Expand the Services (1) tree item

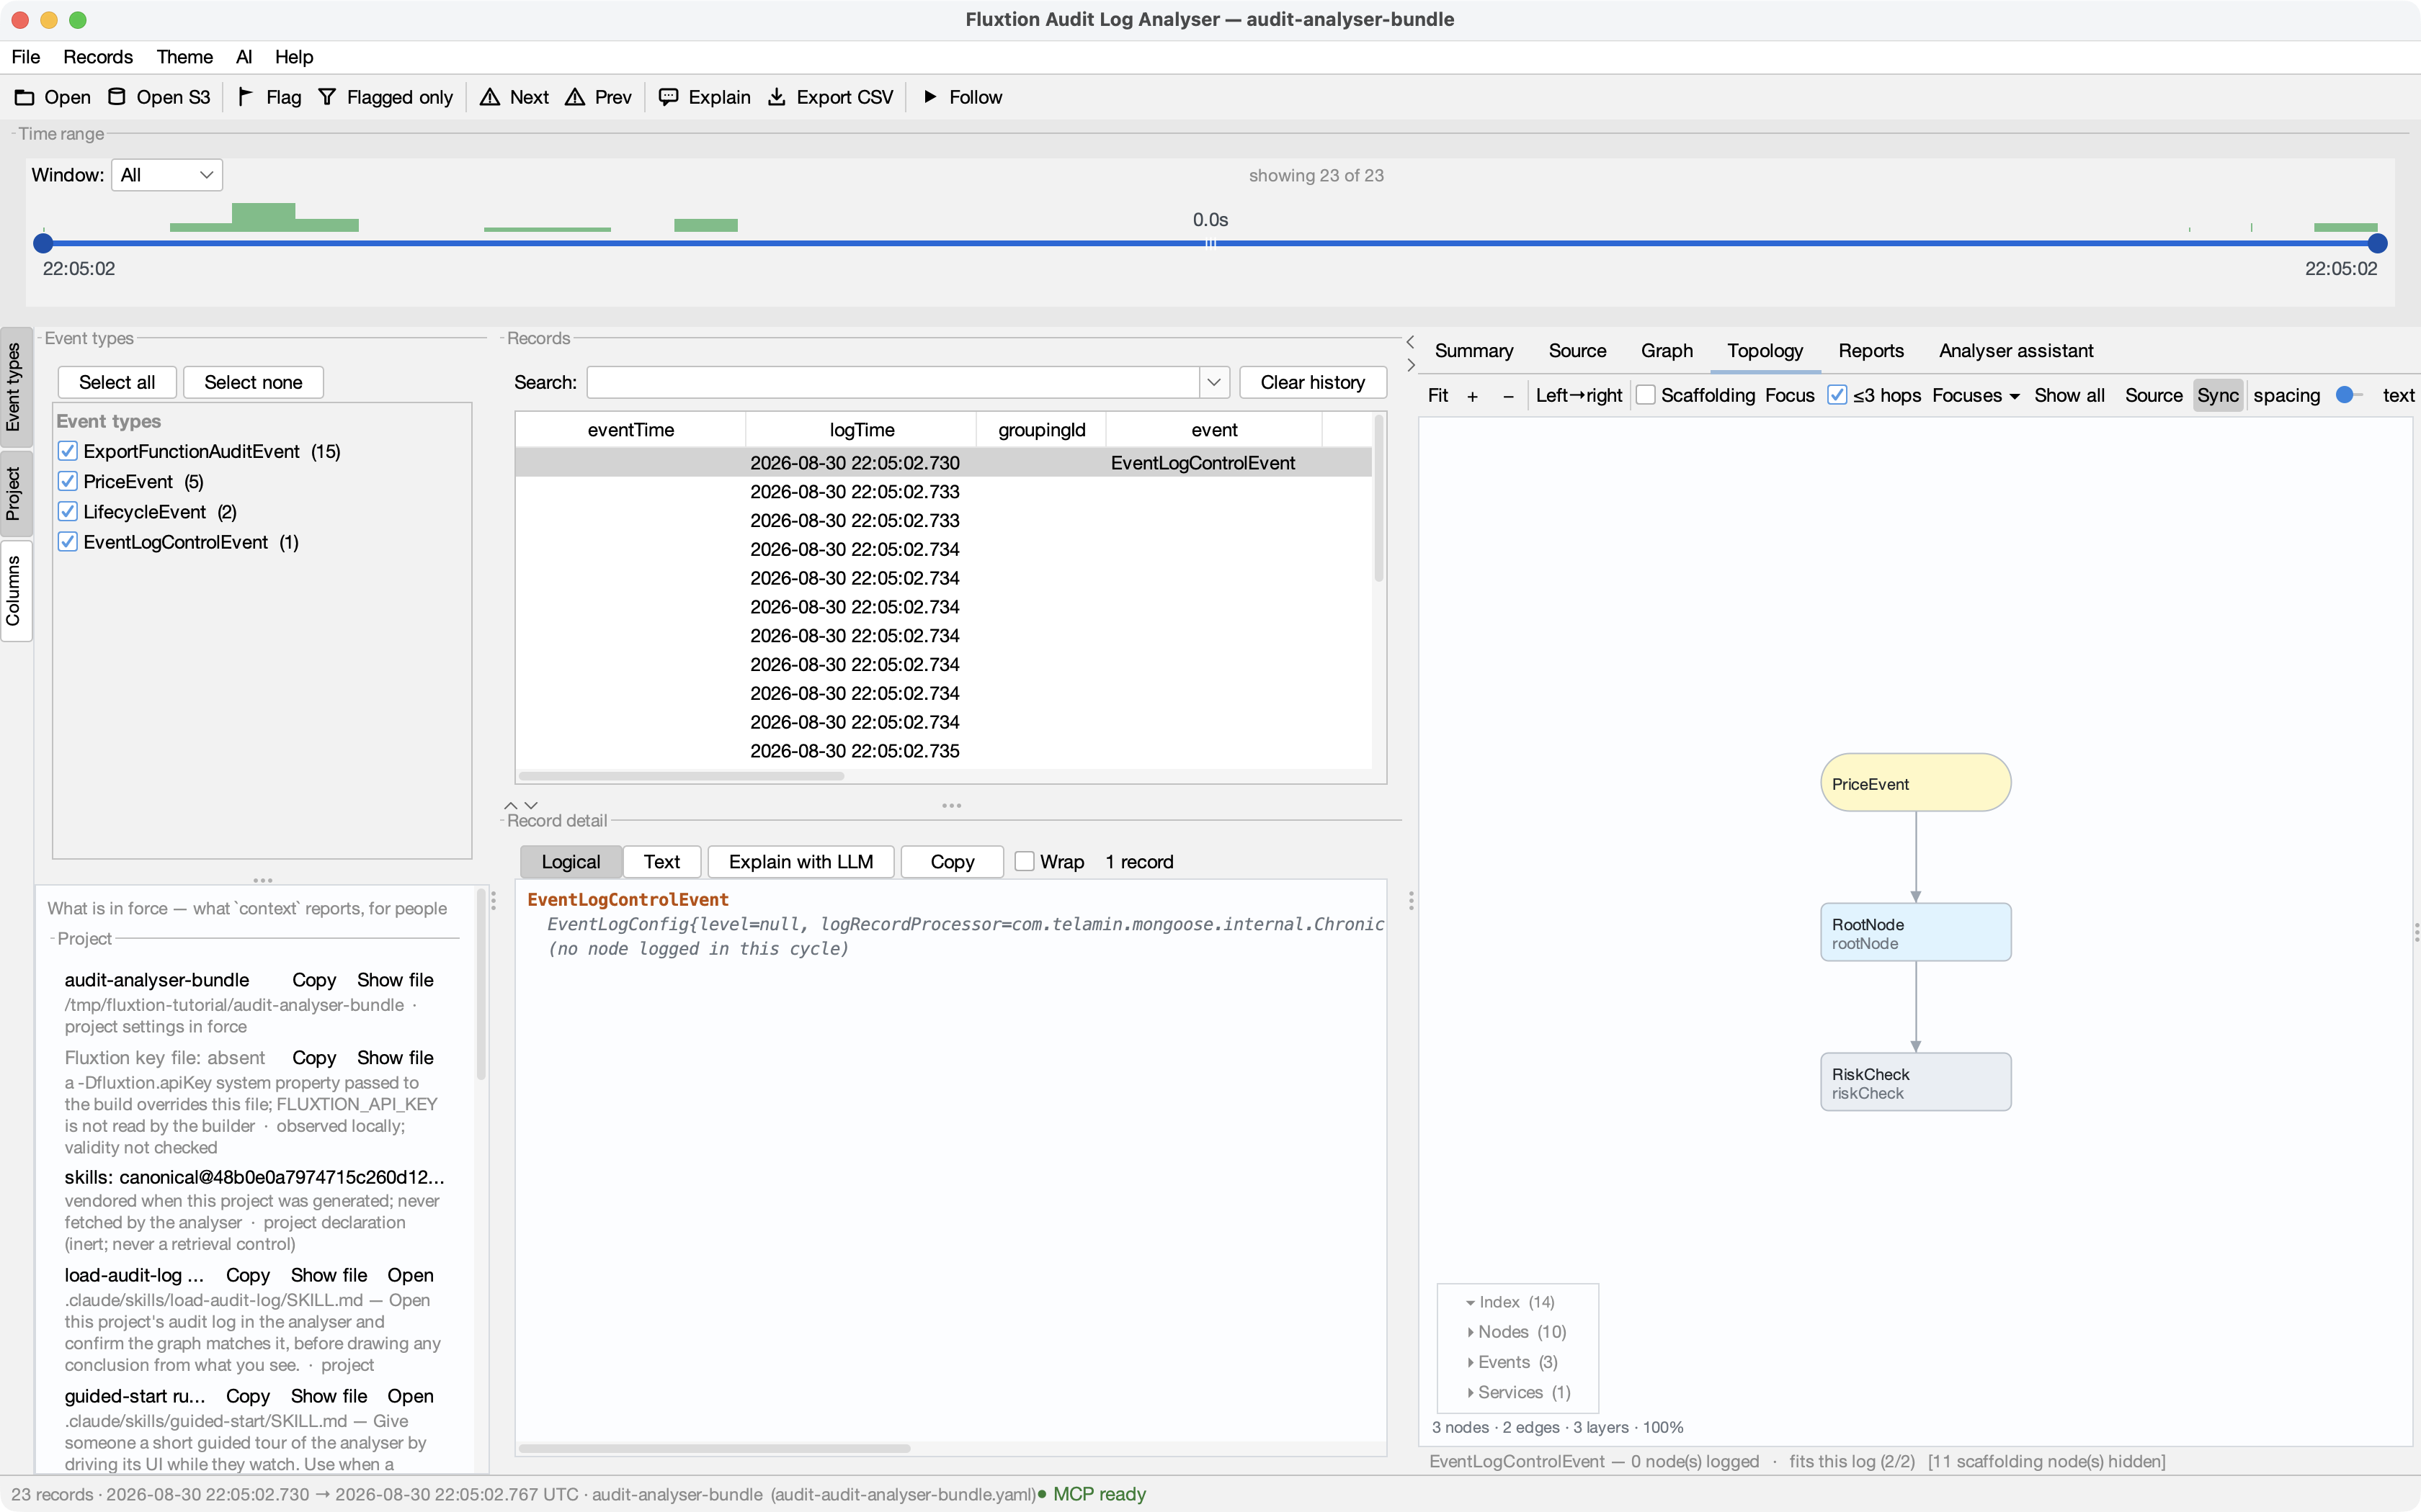pyautogui.click(x=1471, y=1392)
